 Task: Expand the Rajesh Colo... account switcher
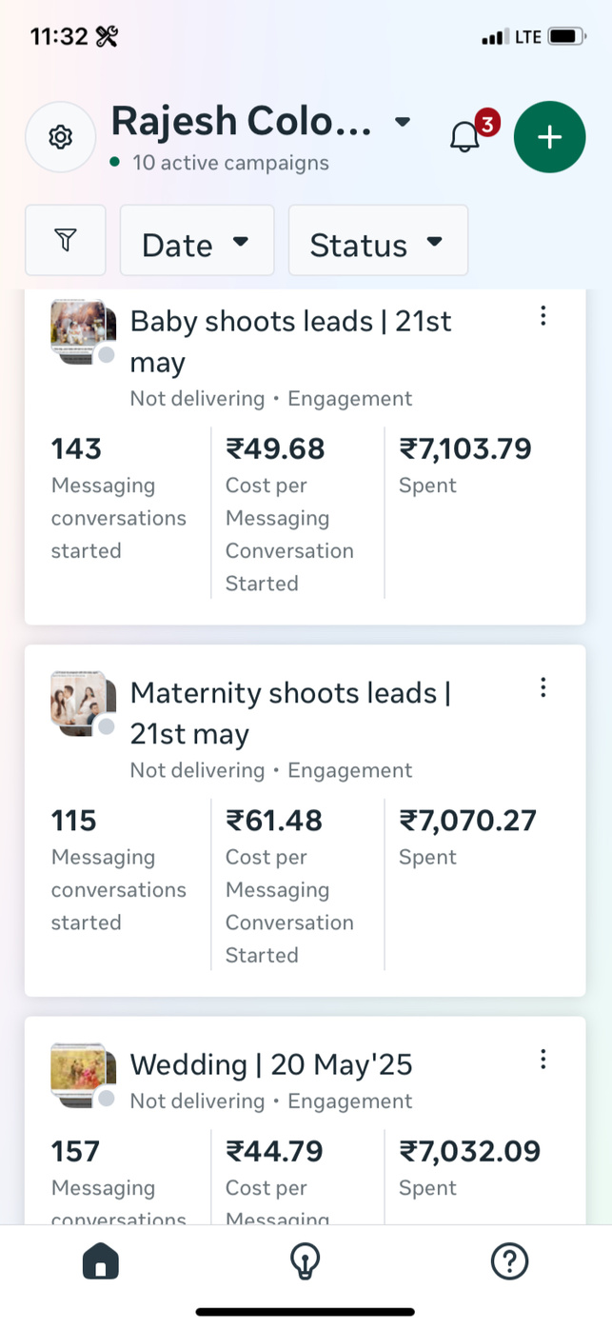coord(262,122)
